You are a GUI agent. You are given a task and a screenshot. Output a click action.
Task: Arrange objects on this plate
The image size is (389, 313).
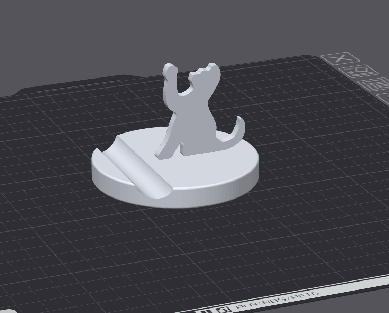375,84
